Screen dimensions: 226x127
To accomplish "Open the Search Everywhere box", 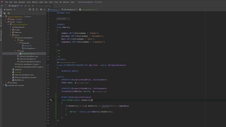I will coord(44,6).
